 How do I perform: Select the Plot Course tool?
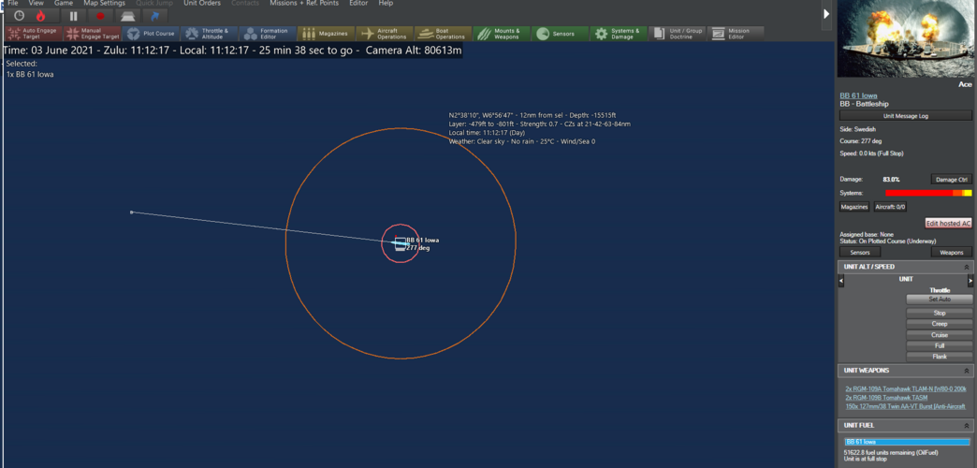pyautogui.click(x=150, y=34)
